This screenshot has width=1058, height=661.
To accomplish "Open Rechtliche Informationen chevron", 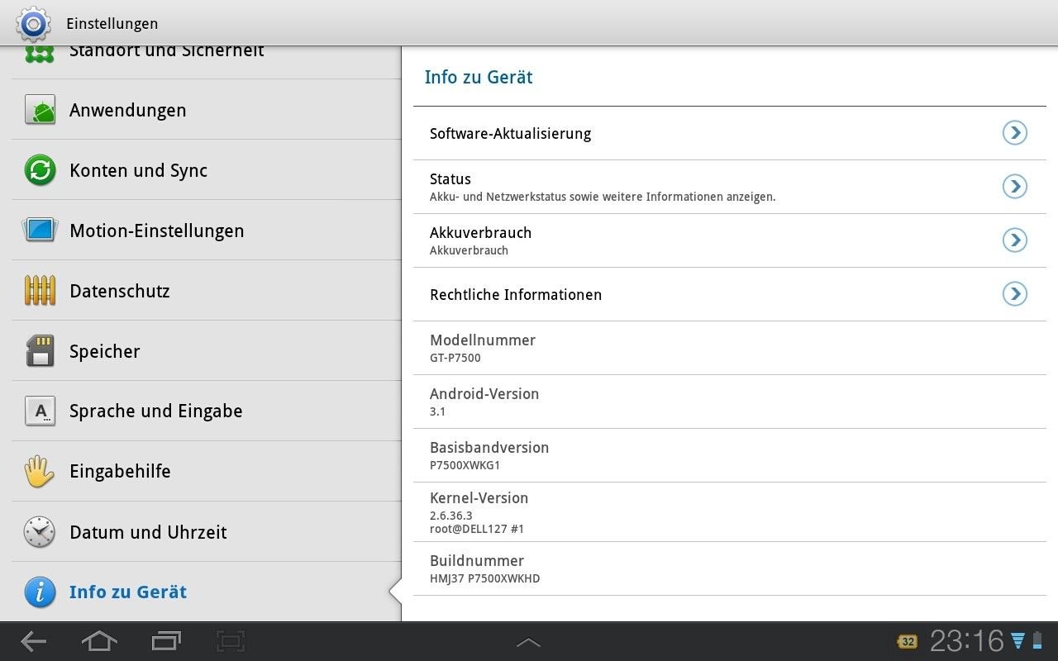I will click(x=1014, y=294).
